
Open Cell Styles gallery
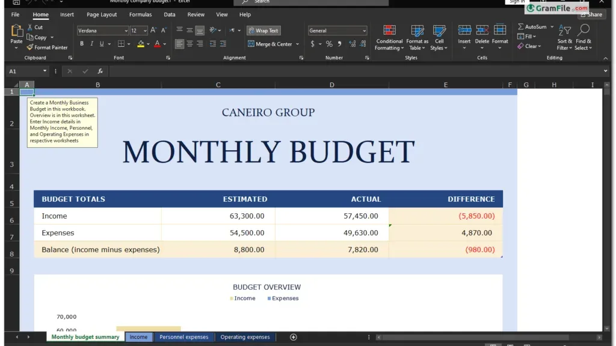pyautogui.click(x=439, y=38)
